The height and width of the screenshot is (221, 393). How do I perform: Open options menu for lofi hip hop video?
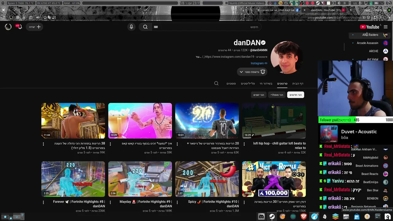244,144
